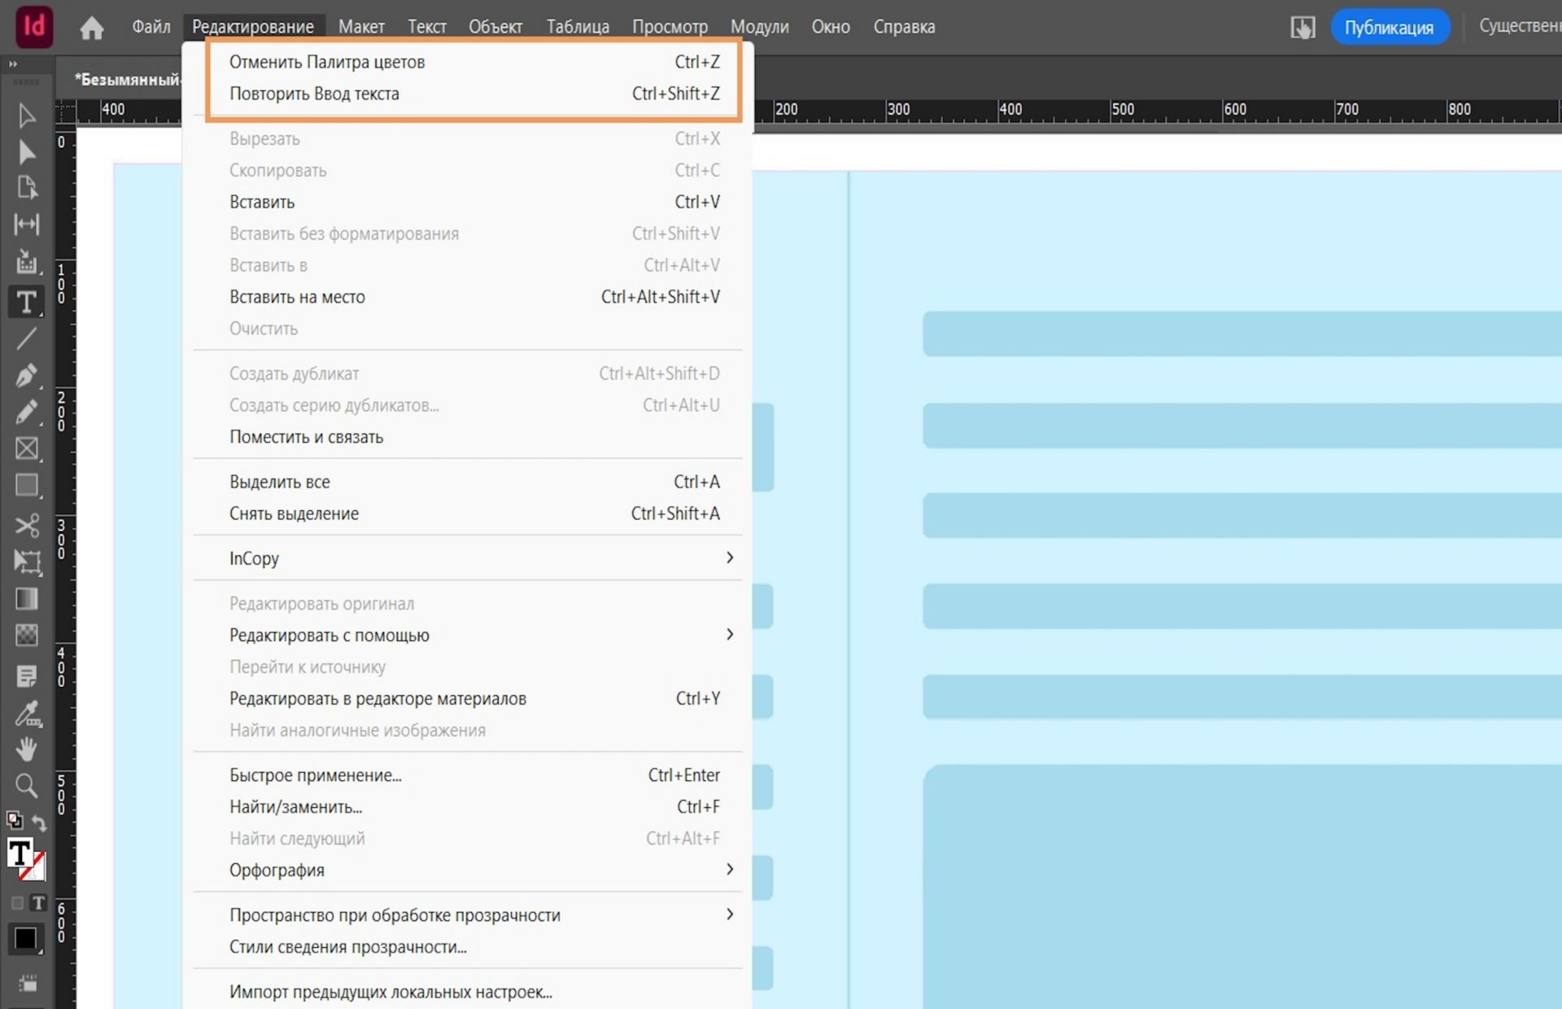1562x1009 pixels.
Task: Open the Макет menu
Action: tap(361, 27)
